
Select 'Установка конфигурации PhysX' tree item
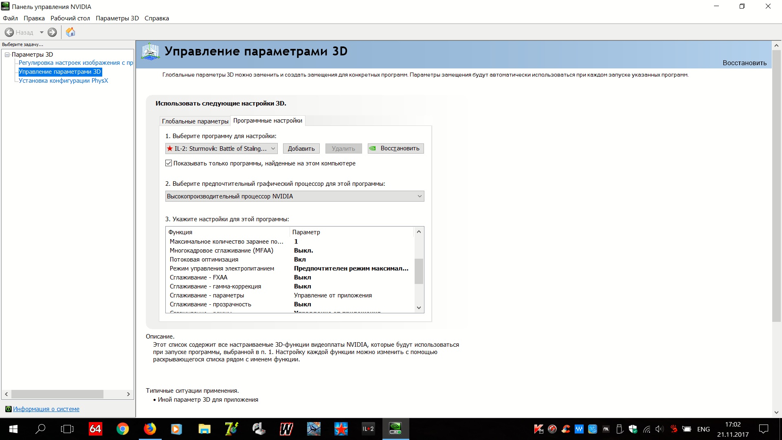pyautogui.click(x=64, y=81)
